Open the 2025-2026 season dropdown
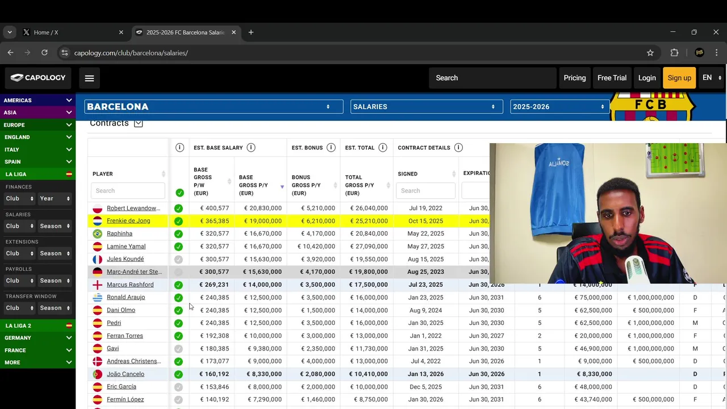Image resolution: width=727 pixels, height=409 pixels. point(559,107)
